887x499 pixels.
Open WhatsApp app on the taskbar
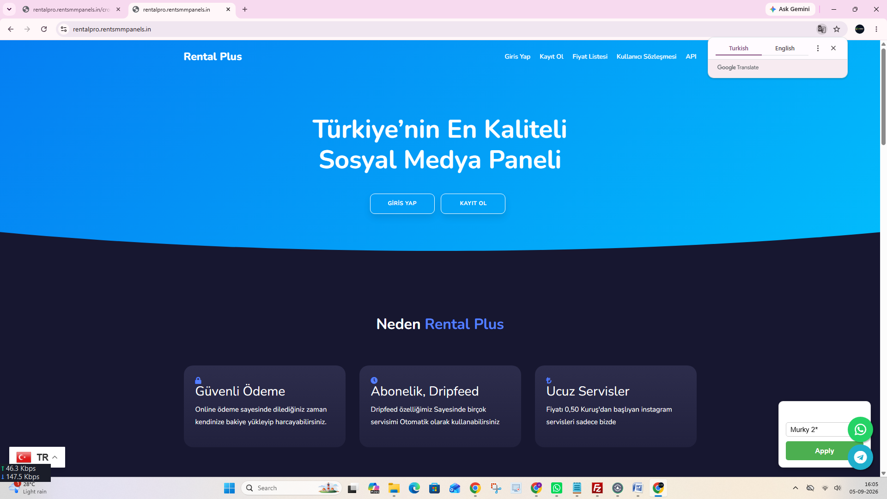click(557, 488)
